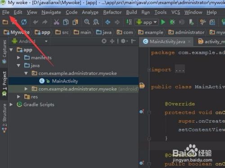Collapse the app module tree node
Viewport: 225px width, 168px height.
pos(11,50)
